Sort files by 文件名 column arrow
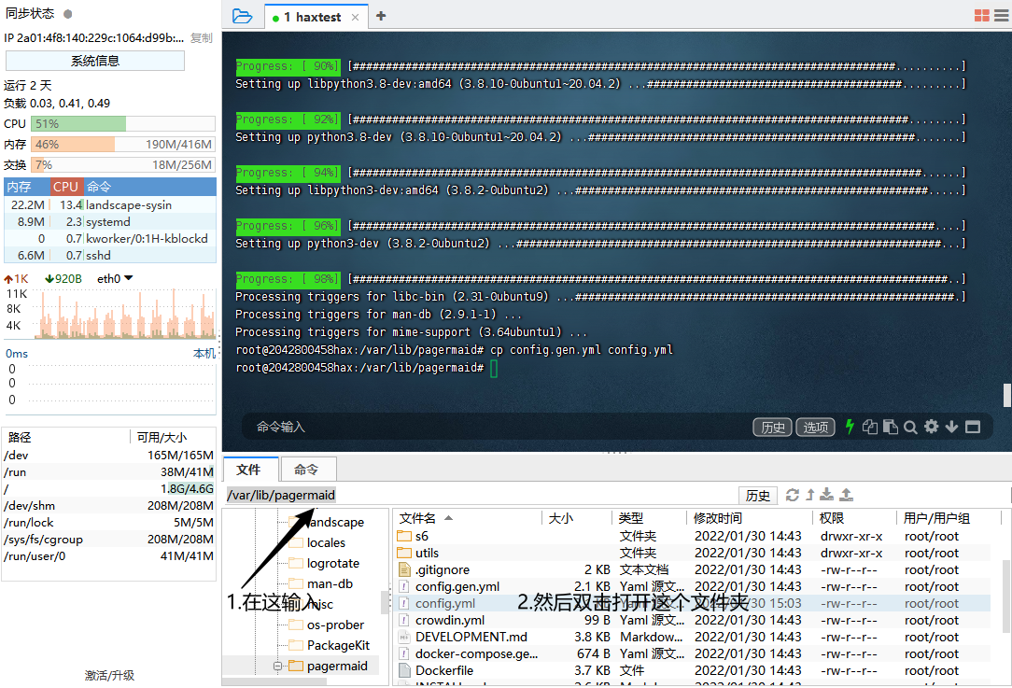Image resolution: width=1012 pixels, height=688 pixels. click(x=448, y=517)
